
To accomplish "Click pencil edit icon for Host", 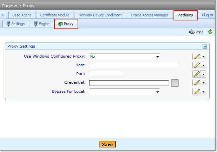I will [x=197, y=65].
